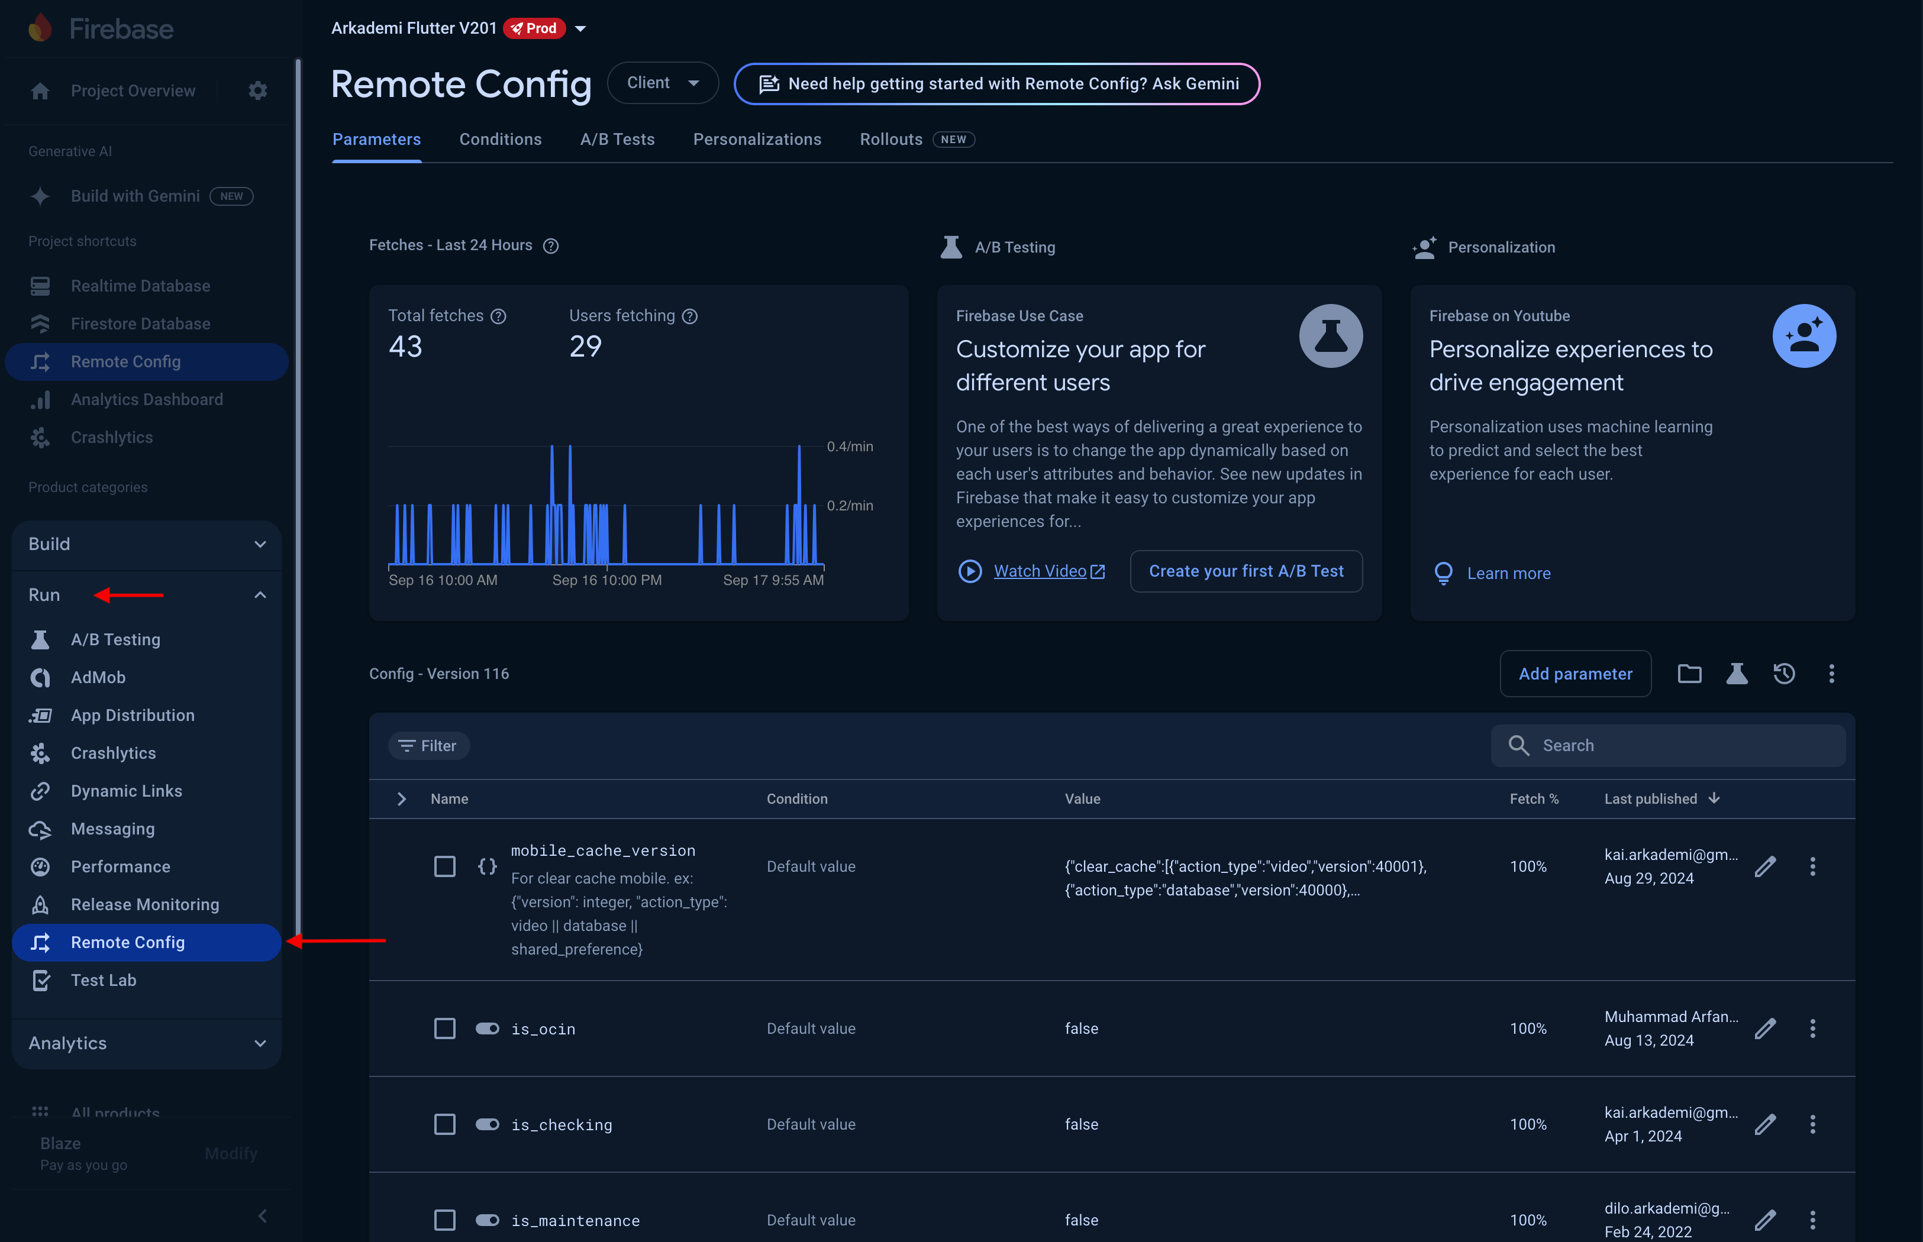Image resolution: width=1923 pixels, height=1242 pixels.
Task: Click the A/B Testing icon under Run
Action: [x=40, y=639]
